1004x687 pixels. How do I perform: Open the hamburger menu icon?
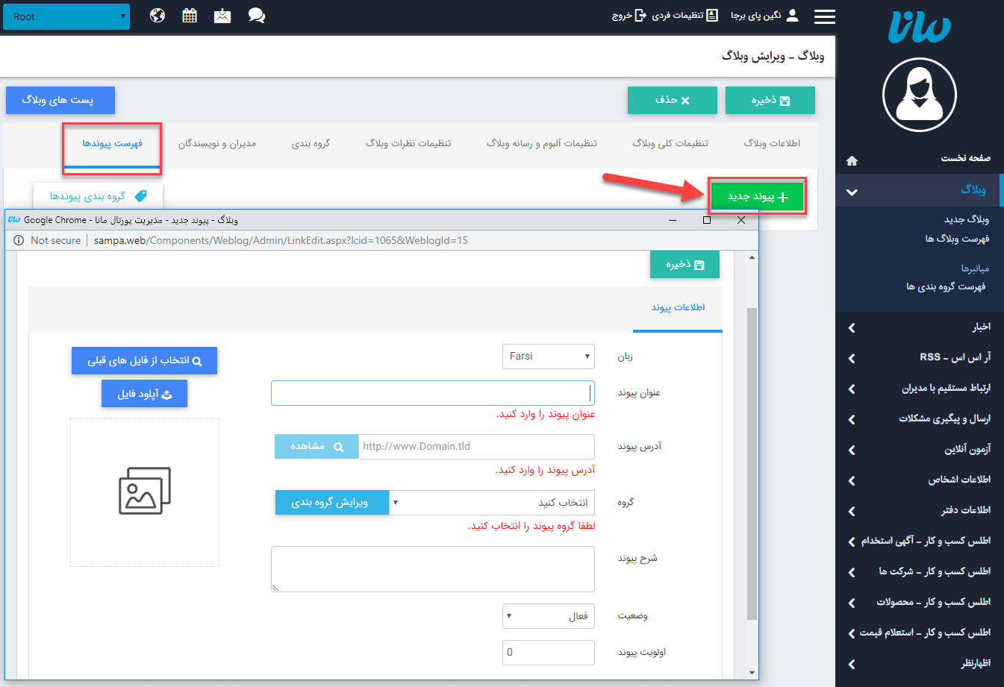pyautogui.click(x=825, y=16)
